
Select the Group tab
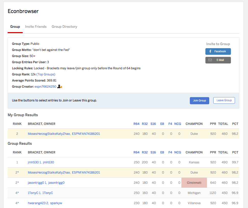click(x=15, y=27)
